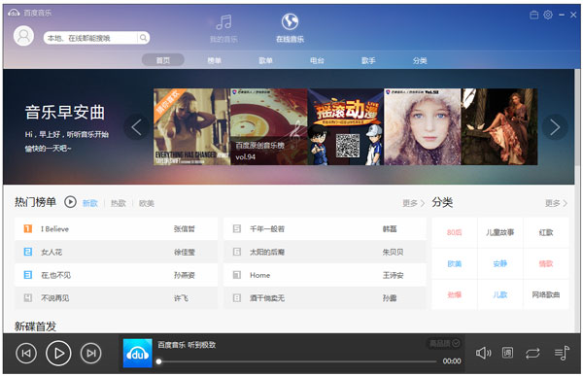The image size is (583, 376).
Task: Switch to the 歌手 tab
Action: [x=368, y=60]
